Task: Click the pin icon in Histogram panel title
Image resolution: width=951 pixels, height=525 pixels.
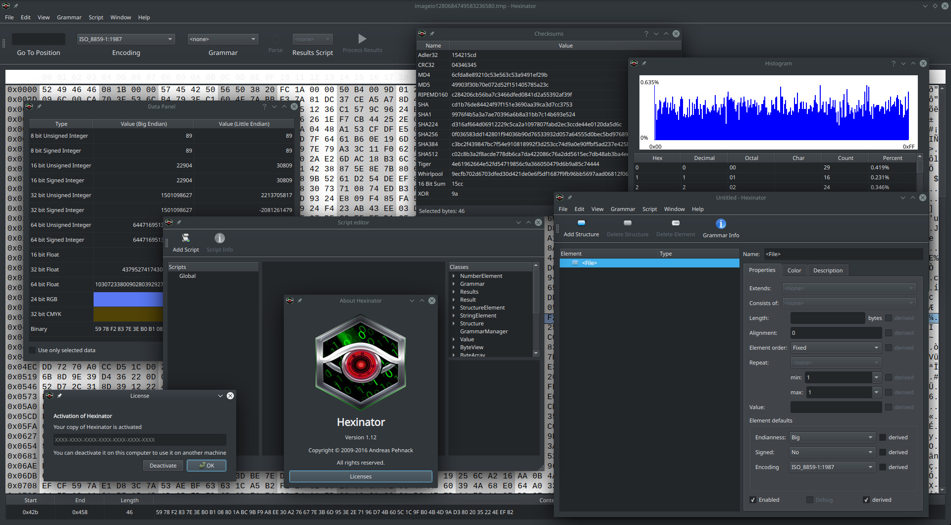Action: pos(644,63)
